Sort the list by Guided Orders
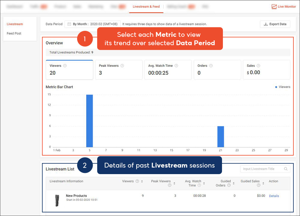Viewport: 300px width, 216px height. pos(234,183)
